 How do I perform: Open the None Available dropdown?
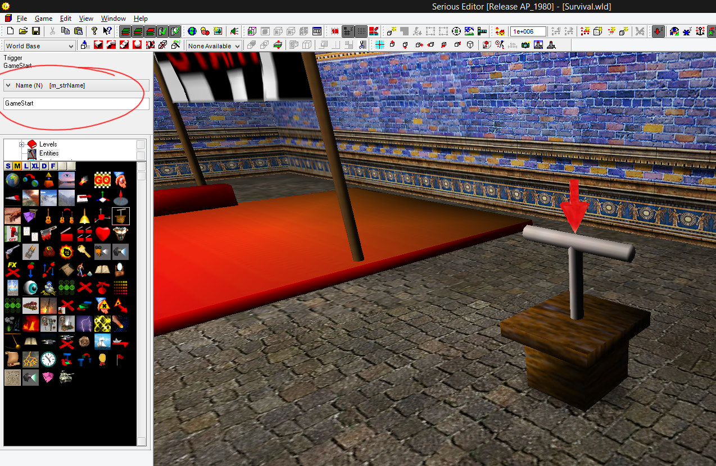(214, 46)
